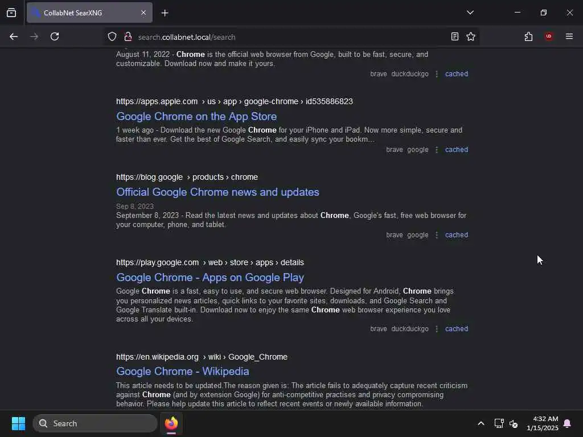Open muted volume tray icon
The image size is (583, 437).
(514, 423)
